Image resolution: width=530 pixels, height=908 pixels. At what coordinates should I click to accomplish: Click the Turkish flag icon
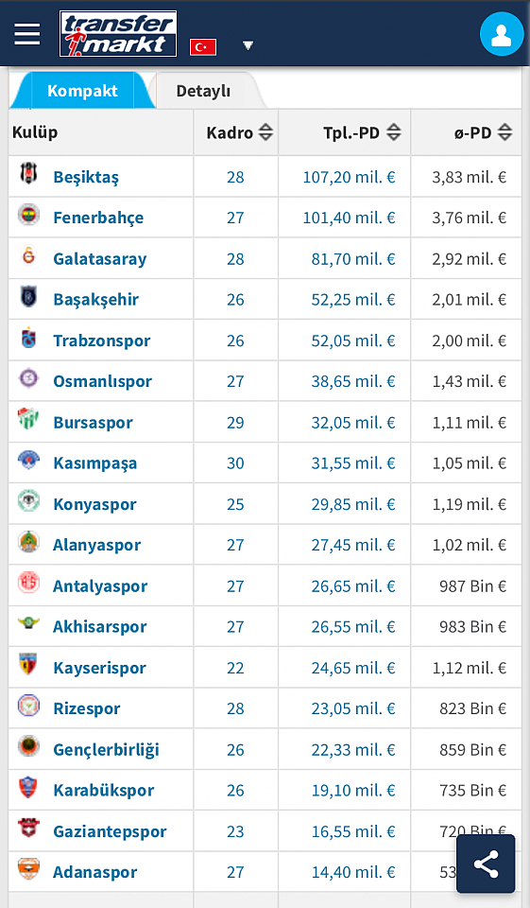pos(203,47)
